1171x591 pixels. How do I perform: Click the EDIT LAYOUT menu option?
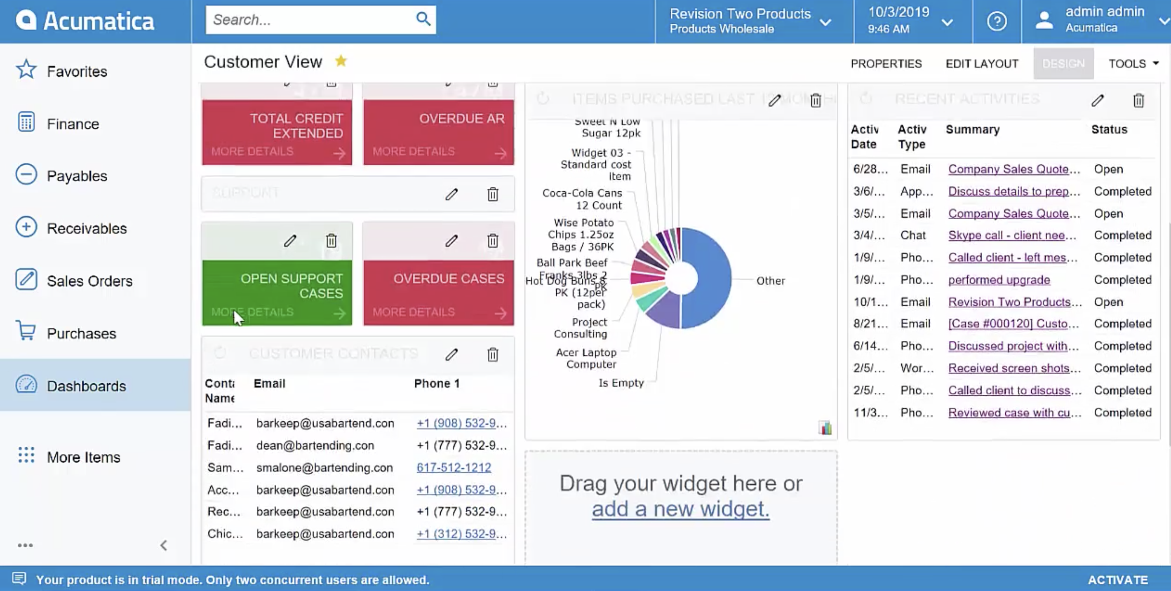coord(982,63)
